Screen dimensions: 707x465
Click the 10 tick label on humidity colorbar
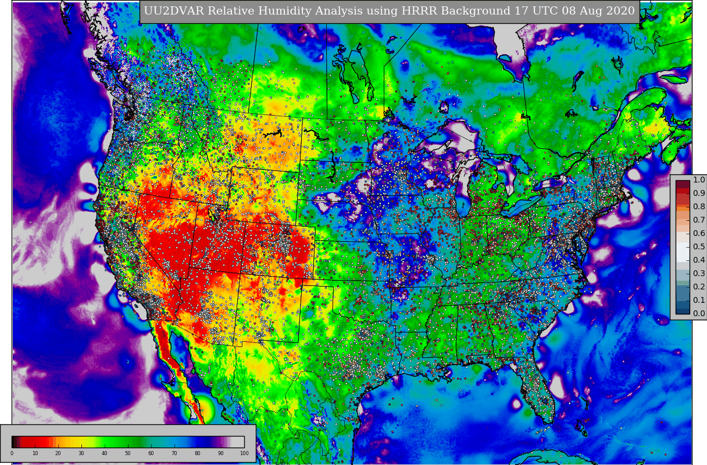(x=35, y=453)
